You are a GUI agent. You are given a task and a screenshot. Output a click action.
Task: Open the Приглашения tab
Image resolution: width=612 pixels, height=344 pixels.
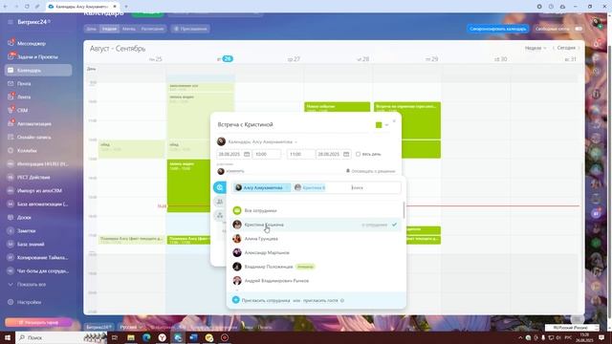(190, 29)
